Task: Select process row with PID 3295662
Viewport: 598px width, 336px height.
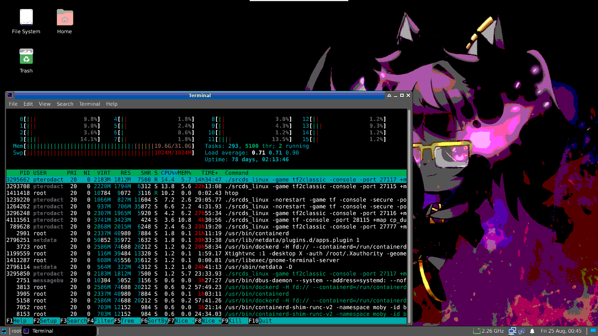Action: [206, 180]
